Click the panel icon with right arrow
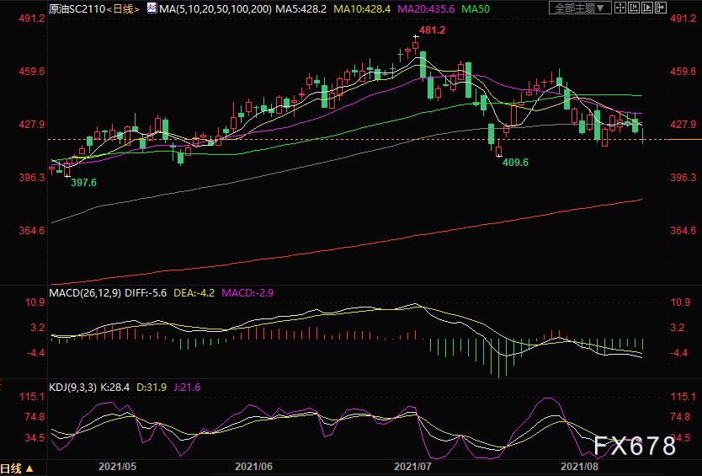Image resolution: width=702 pixels, height=476 pixels. tap(661, 8)
